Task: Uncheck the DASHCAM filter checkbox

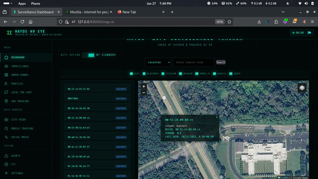Action: pyautogui.click(x=180, y=73)
